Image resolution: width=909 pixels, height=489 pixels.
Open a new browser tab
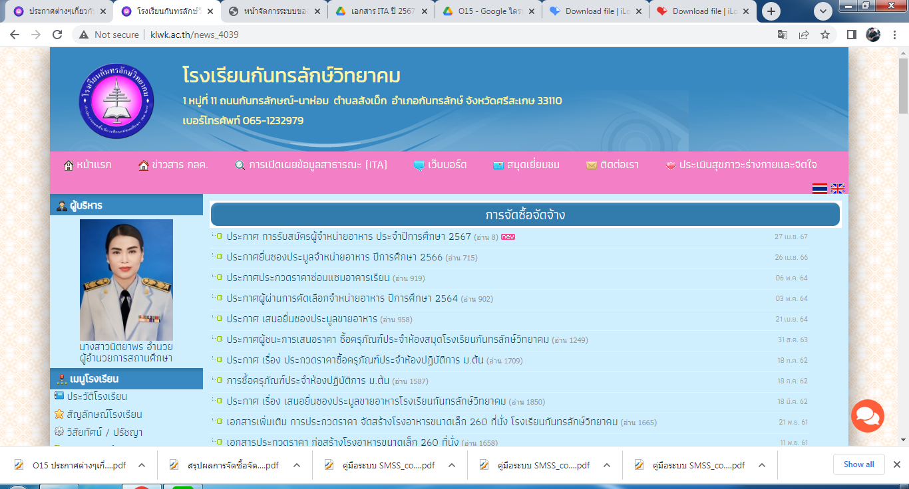click(x=771, y=11)
